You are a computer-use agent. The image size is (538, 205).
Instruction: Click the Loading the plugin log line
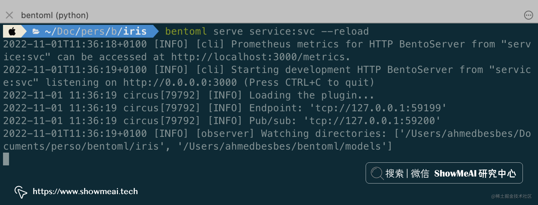[x=189, y=95]
